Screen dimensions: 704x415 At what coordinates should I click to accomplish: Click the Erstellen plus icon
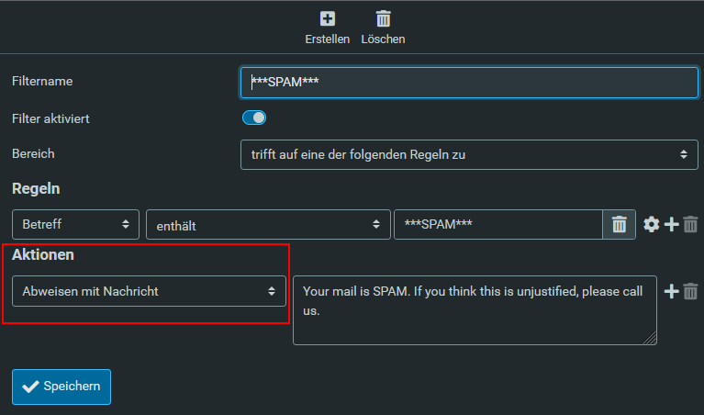pyautogui.click(x=328, y=18)
